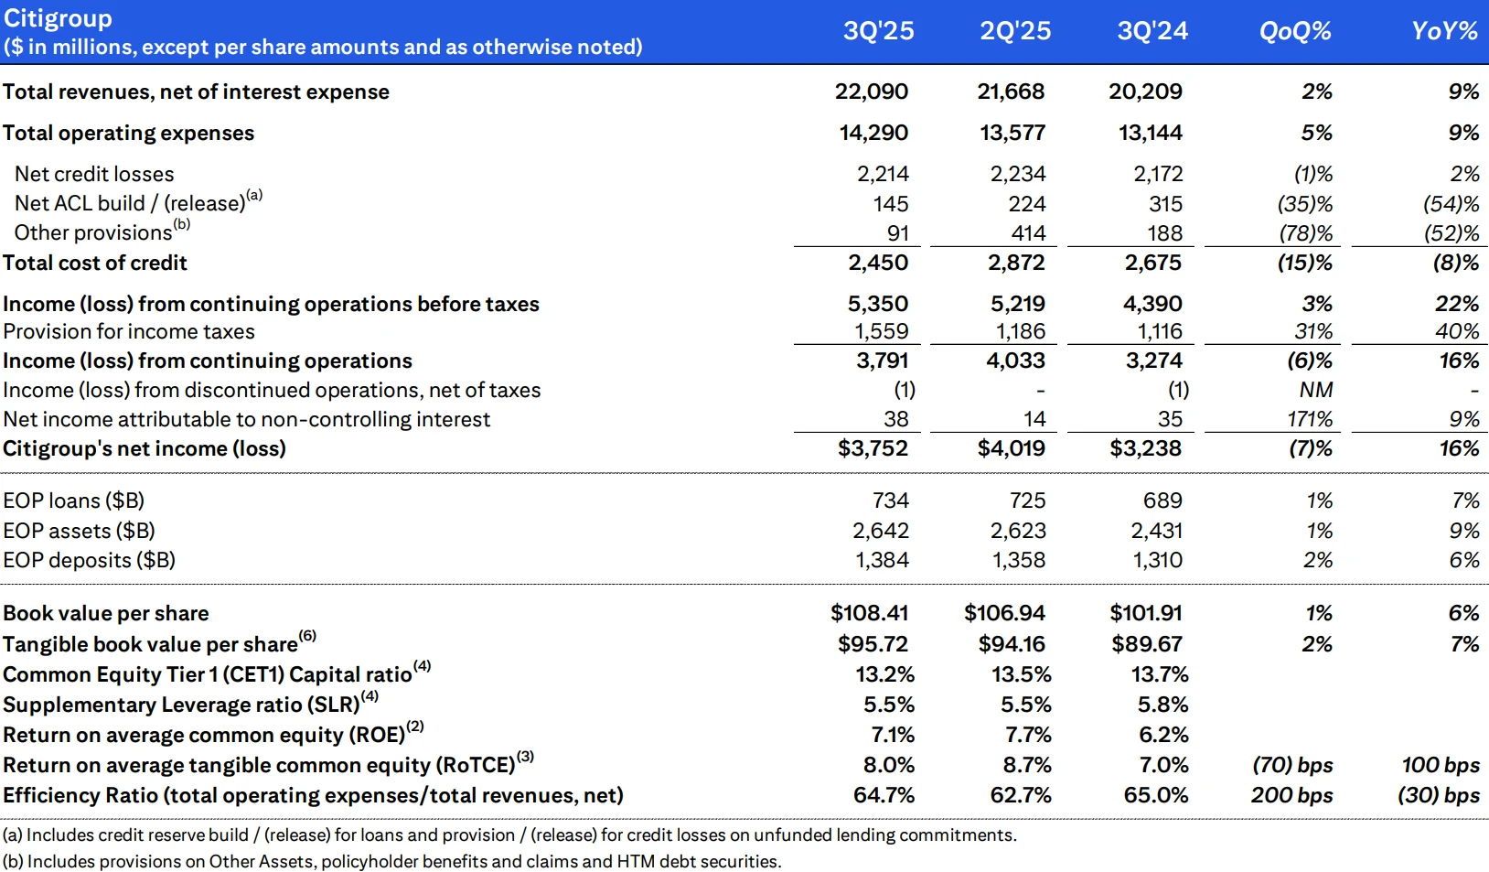Select 3Q'25 total revenues value 22,090

[871, 92]
